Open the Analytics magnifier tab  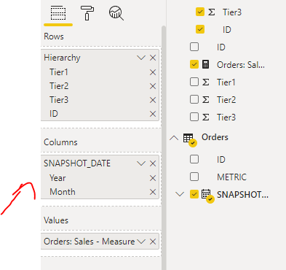pyautogui.click(x=116, y=13)
